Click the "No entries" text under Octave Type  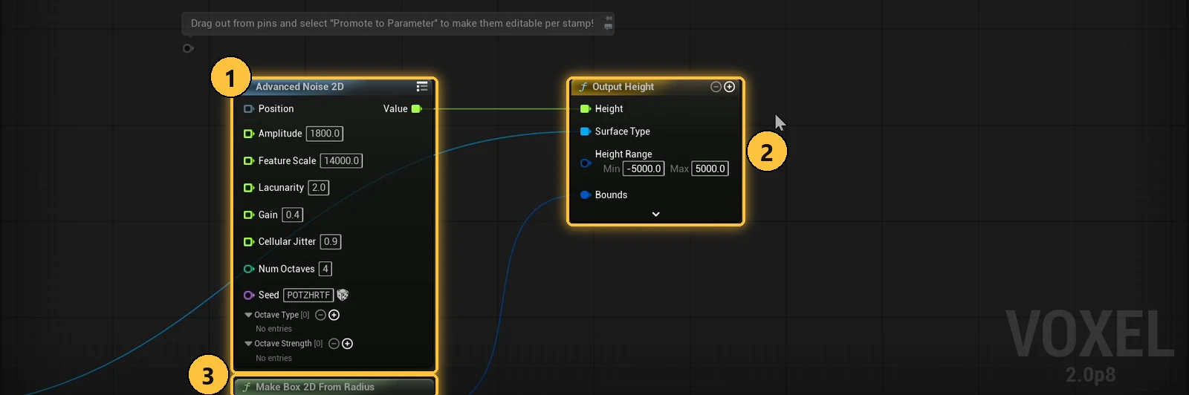[273, 329]
